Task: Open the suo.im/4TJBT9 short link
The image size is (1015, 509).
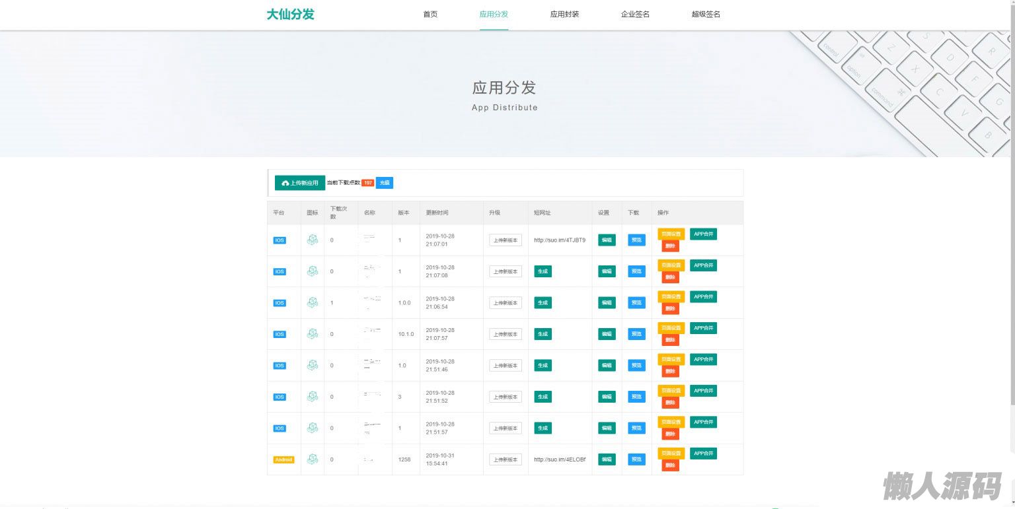Action: point(559,240)
